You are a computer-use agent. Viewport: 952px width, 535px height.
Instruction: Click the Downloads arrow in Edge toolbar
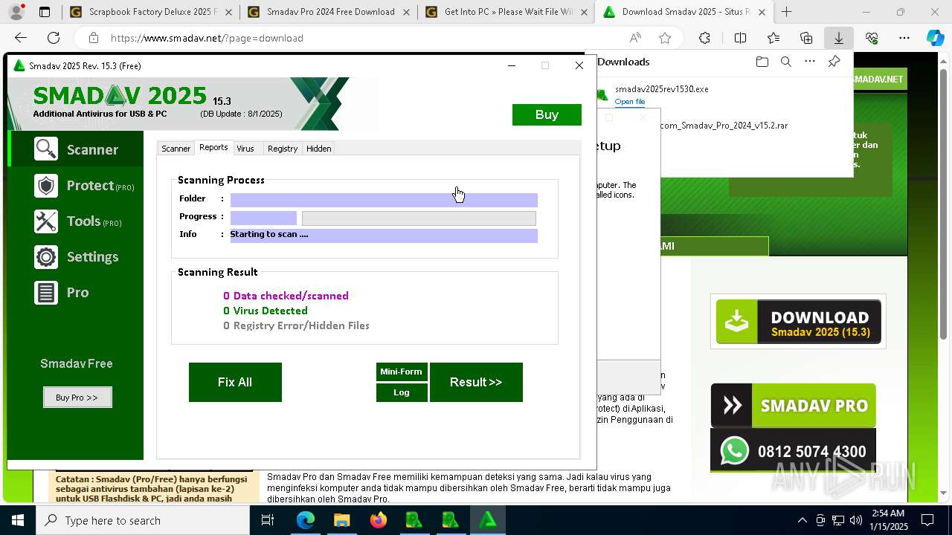click(838, 38)
